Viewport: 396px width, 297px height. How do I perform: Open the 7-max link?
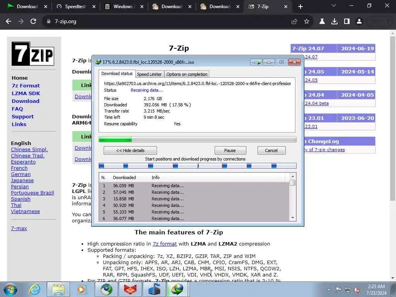point(19,228)
